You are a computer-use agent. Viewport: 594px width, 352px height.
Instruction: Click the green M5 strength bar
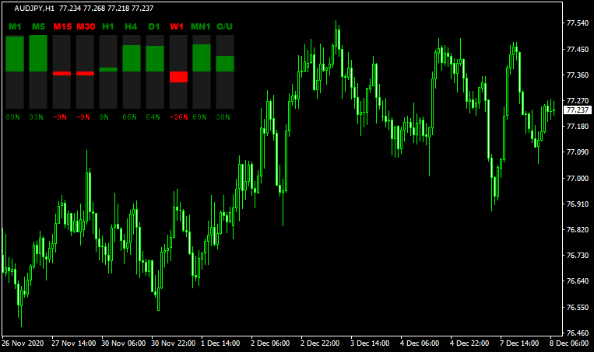pos(38,53)
